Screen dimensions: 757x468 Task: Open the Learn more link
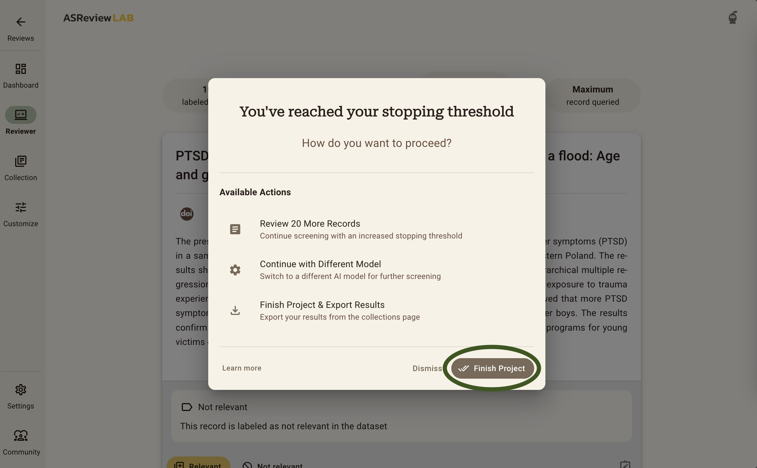tap(242, 368)
